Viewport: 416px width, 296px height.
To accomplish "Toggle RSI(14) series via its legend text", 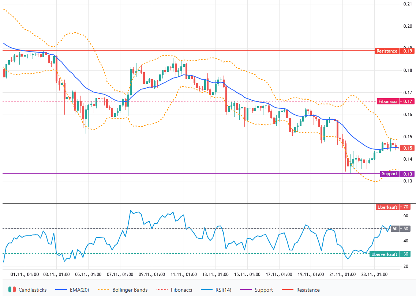I will pyautogui.click(x=222, y=290).
